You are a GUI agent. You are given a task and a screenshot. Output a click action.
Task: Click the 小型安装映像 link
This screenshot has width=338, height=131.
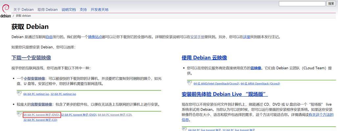(34, 79)
